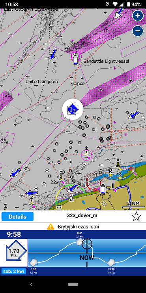Tap the current arrow inside yellow-green arc
146x293 pixels.
(73, 188)
